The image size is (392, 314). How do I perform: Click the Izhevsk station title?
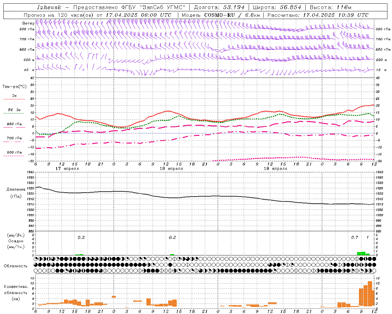pyautogui.click(x=49, y=7)
